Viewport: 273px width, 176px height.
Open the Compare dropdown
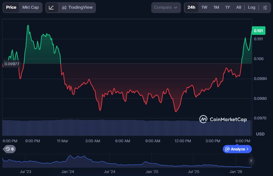[x=166, y=7]
